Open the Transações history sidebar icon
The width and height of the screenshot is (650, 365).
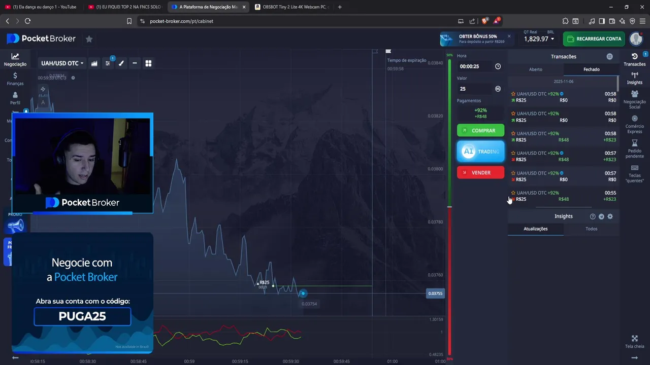click(x=635, y=59)
